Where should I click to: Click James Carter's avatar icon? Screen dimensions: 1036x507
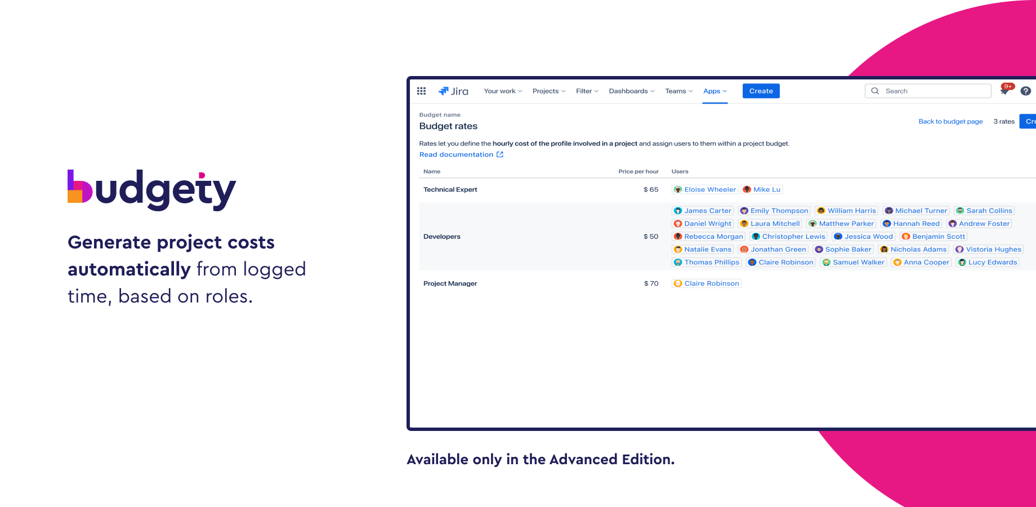[x=678, y=211]
